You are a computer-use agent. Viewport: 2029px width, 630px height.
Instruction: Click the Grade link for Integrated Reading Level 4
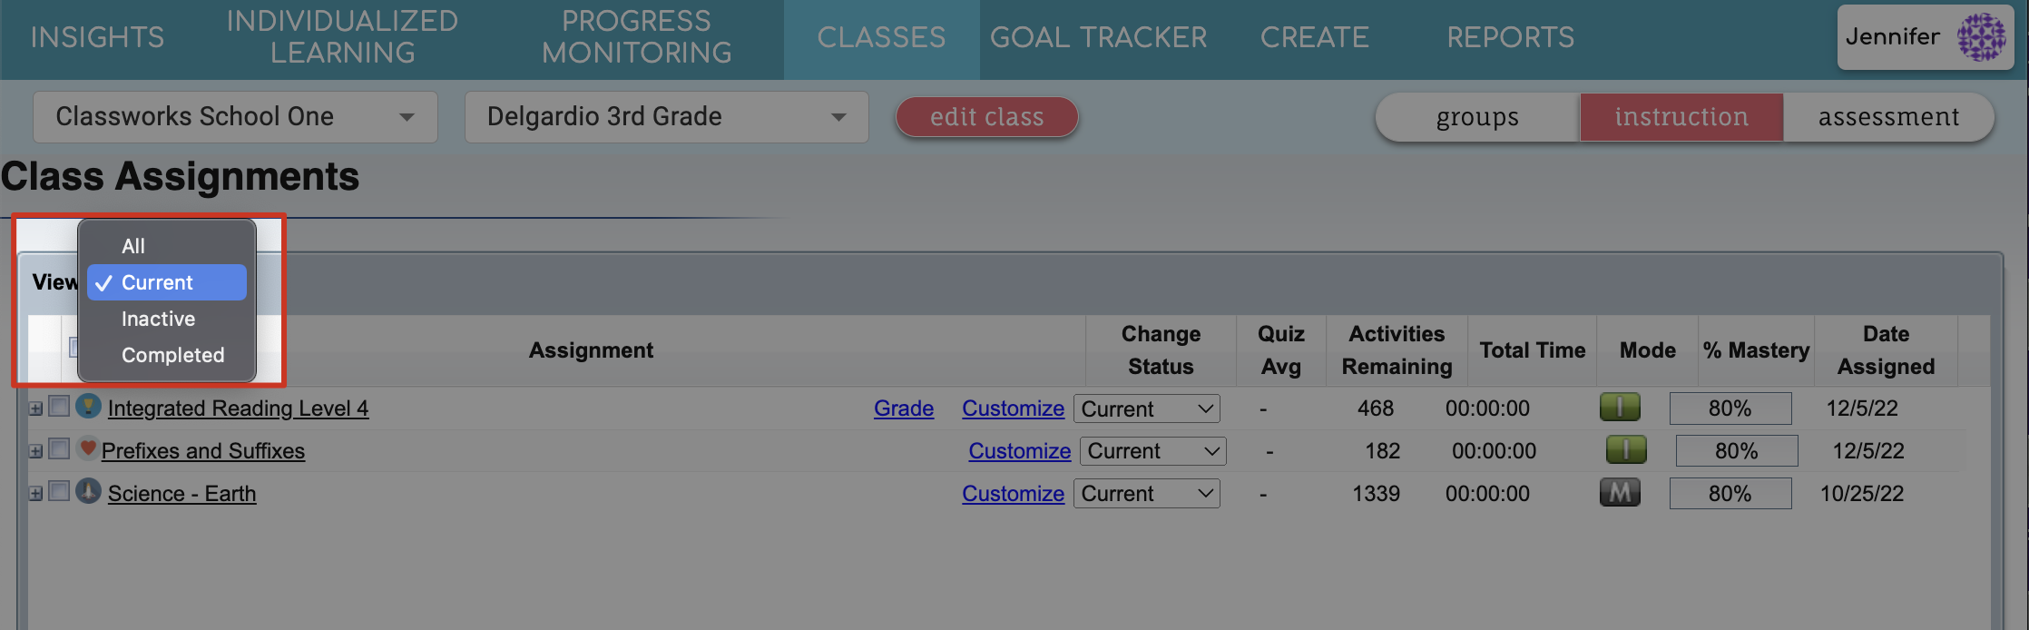click(903, 408)
